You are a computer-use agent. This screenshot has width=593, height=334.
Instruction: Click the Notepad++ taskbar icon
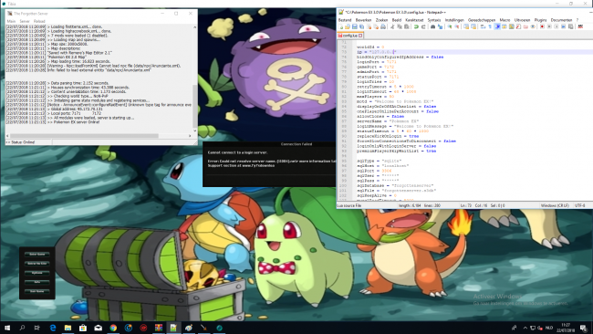tap(173, 328)
